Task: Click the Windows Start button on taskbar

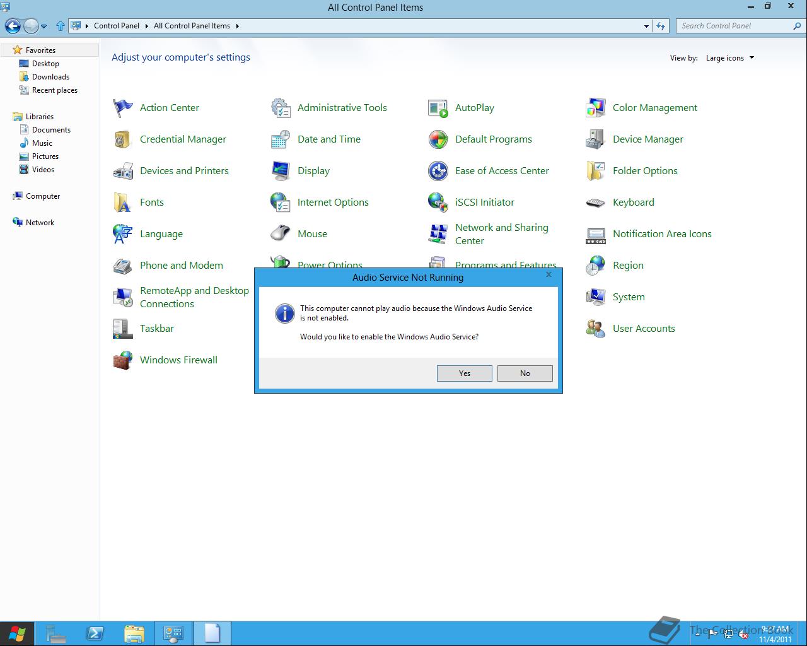Action: point(16,633)
